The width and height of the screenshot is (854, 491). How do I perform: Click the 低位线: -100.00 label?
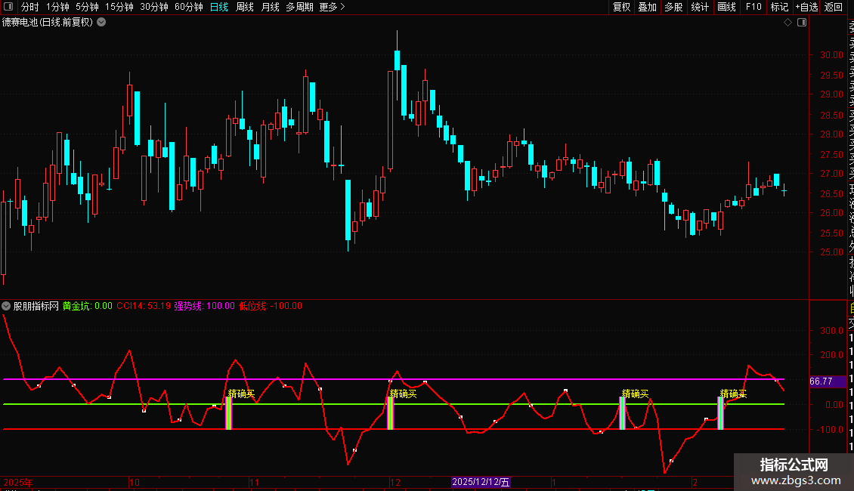270,306
